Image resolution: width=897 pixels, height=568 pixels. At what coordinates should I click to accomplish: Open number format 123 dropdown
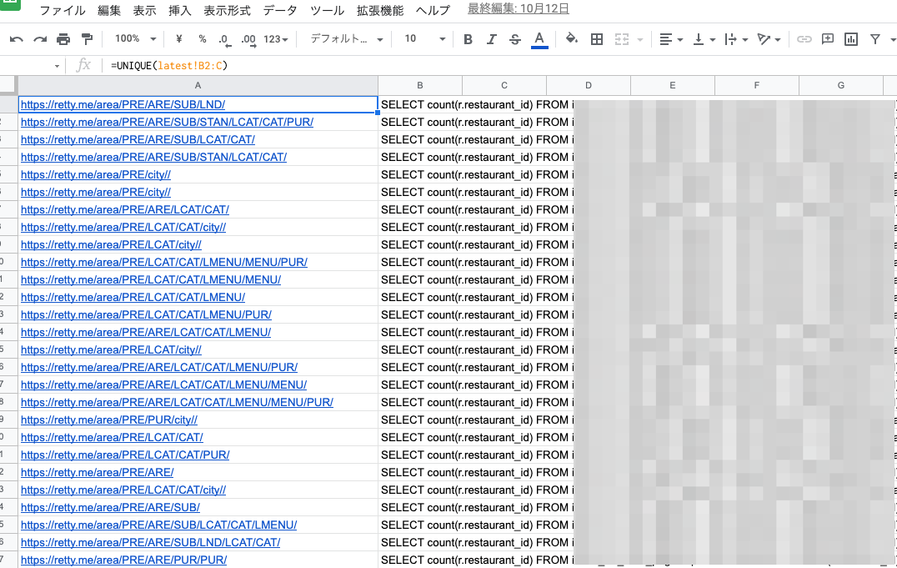tap(276, 39)
